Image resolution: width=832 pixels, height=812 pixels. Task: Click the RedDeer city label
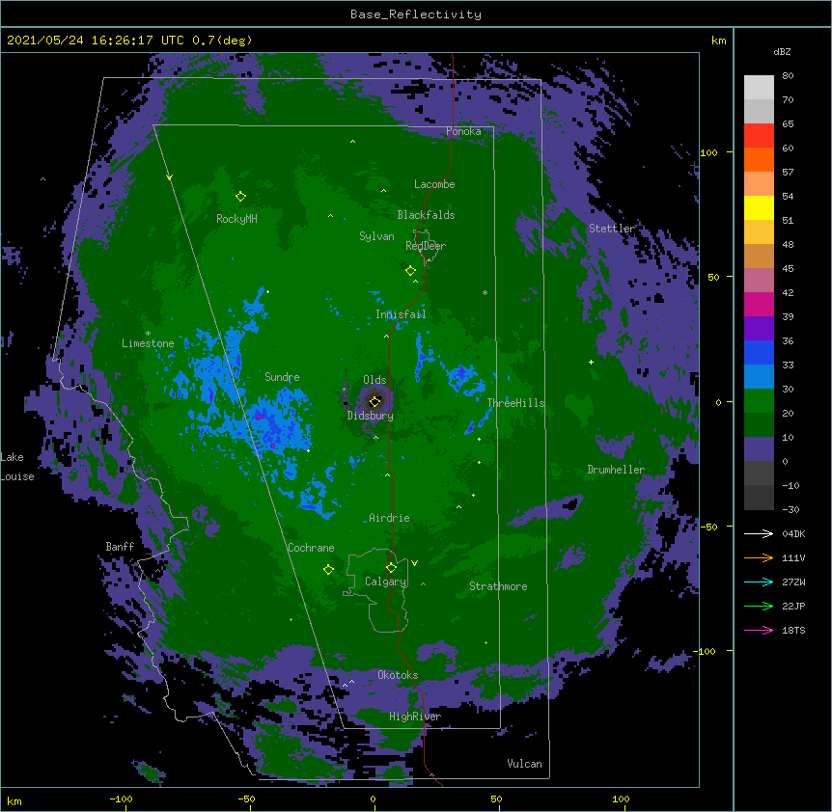(426, 245)
